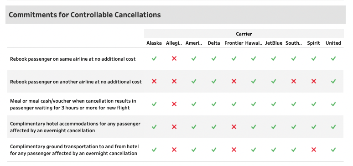
Task: Select the complimentary hotel accommodations row label
Action: click(x=75, y=127)
